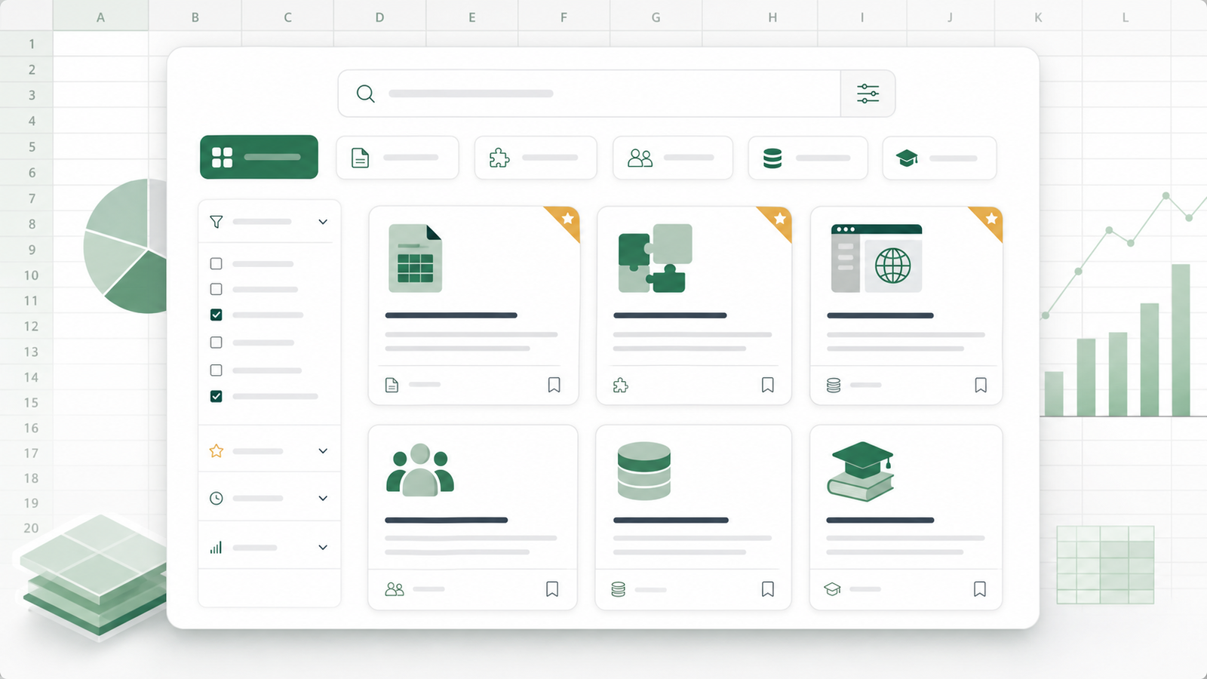Check the first filter checkbox

[217, 263]
